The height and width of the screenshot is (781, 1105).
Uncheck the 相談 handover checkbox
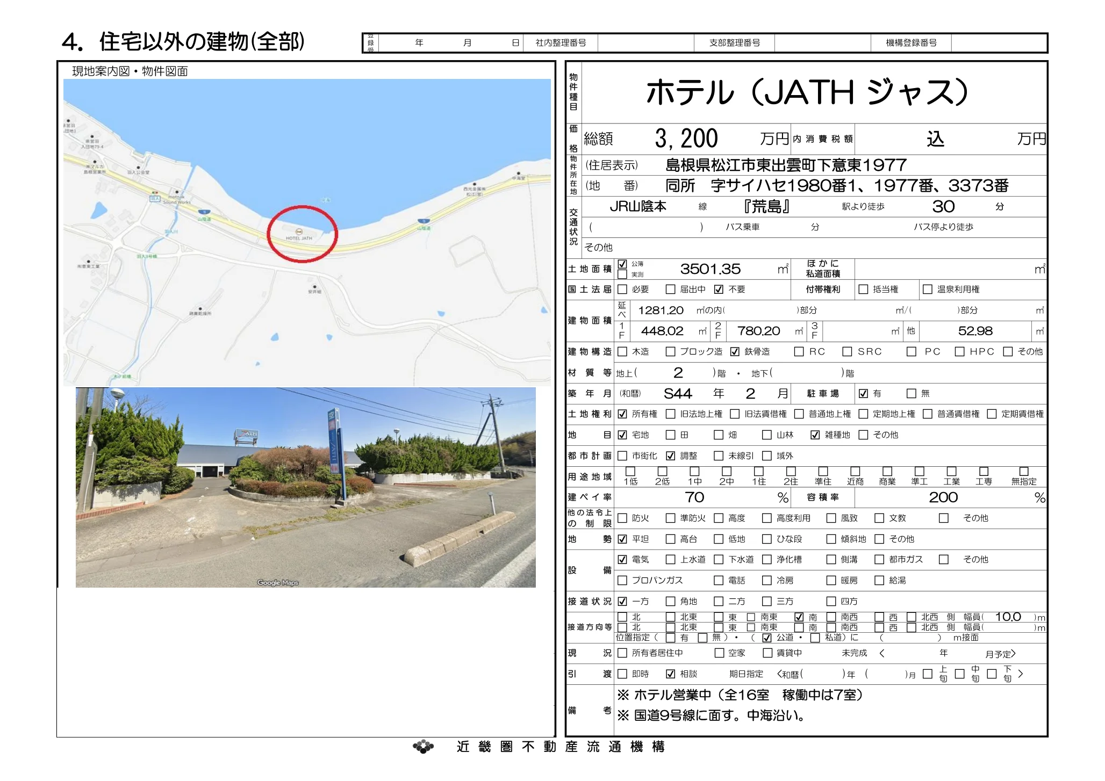(670, 674)
